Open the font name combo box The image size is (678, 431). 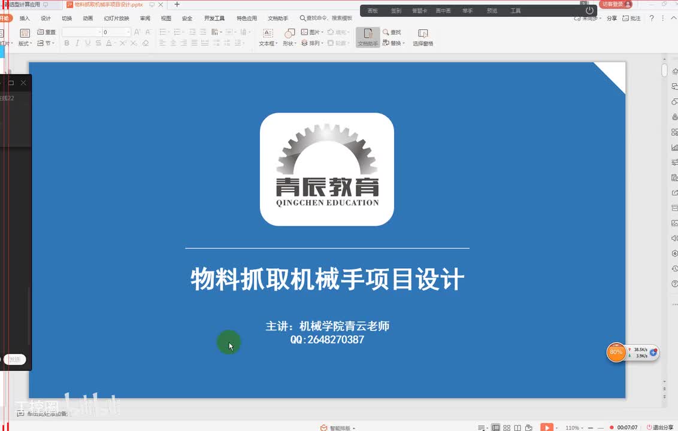pyautogui.click(x=81, y=32)
